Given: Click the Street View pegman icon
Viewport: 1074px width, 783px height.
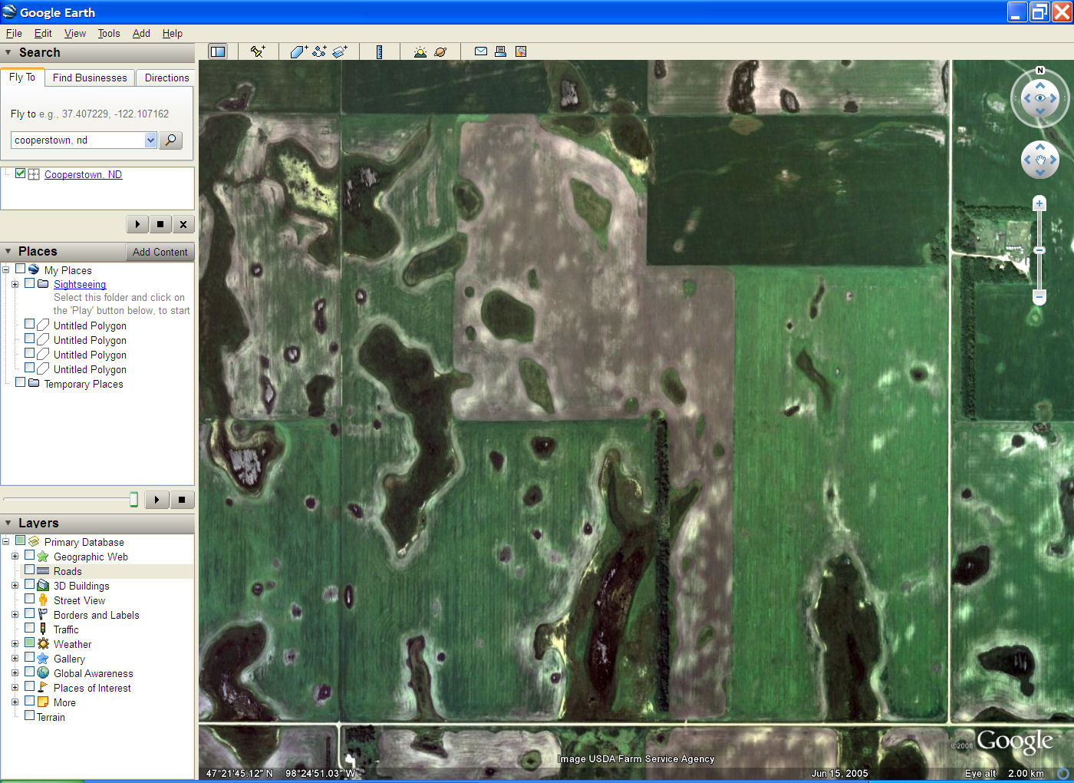Looking at the screenshot, I should (43, 600).
